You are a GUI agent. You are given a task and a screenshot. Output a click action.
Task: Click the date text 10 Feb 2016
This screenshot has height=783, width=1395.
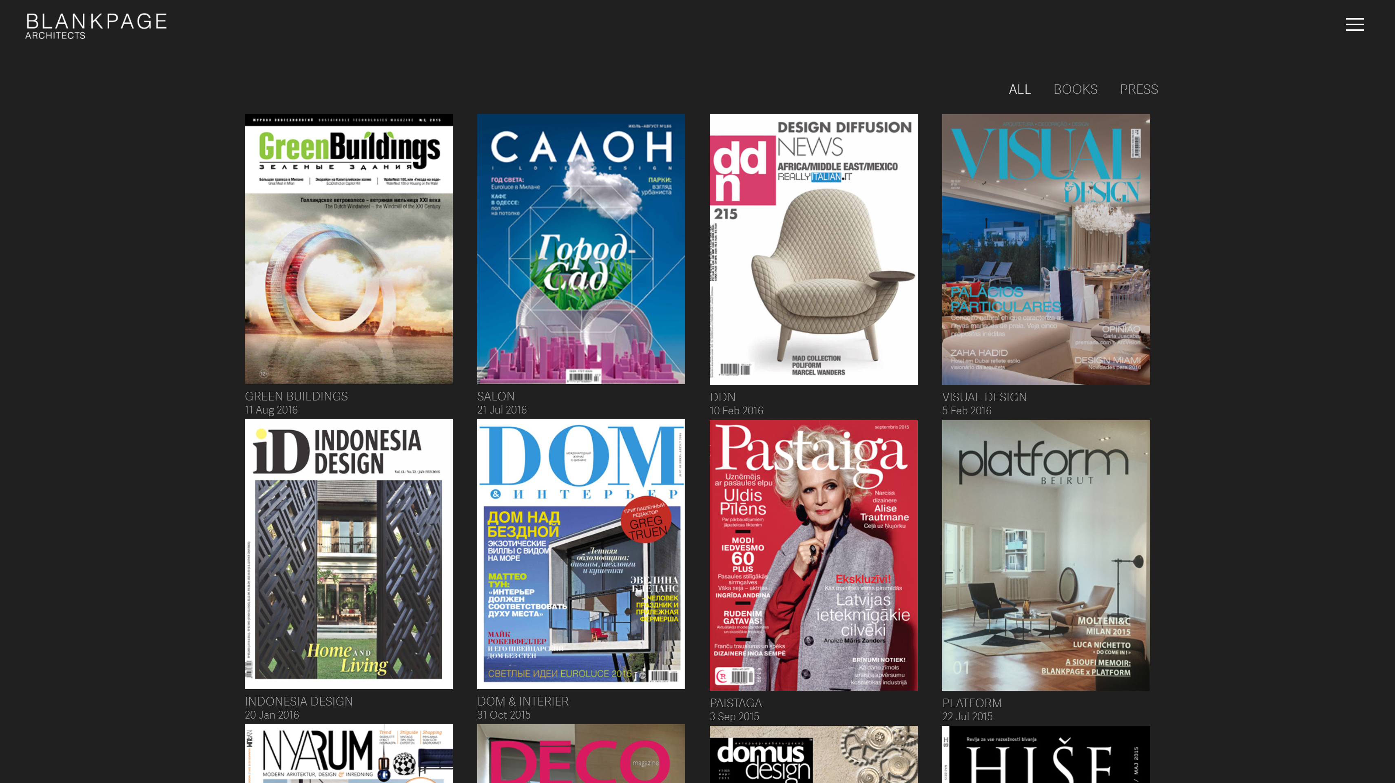click(x=736, y=410)
